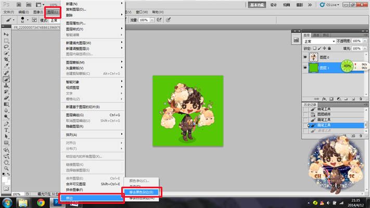Open CS Live dropdown
Viewport: 370px width, 208px height.
coord(329,5)
